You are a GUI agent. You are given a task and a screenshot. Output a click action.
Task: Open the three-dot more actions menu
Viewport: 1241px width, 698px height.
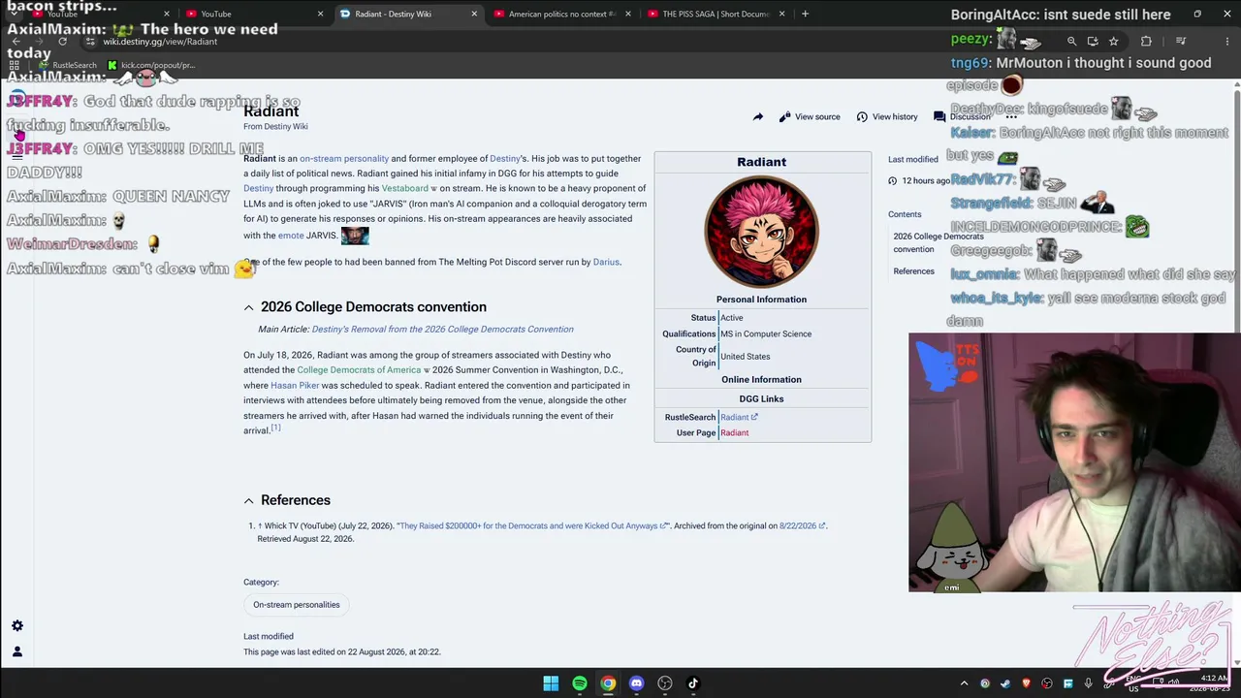pyautogui.click(x=1011, y=117)
